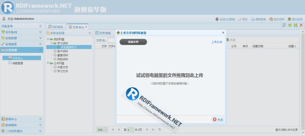Screen dimensions: 305x136
Task: Collapse the 我的网盘 tree node
Action: click(48, 39)
